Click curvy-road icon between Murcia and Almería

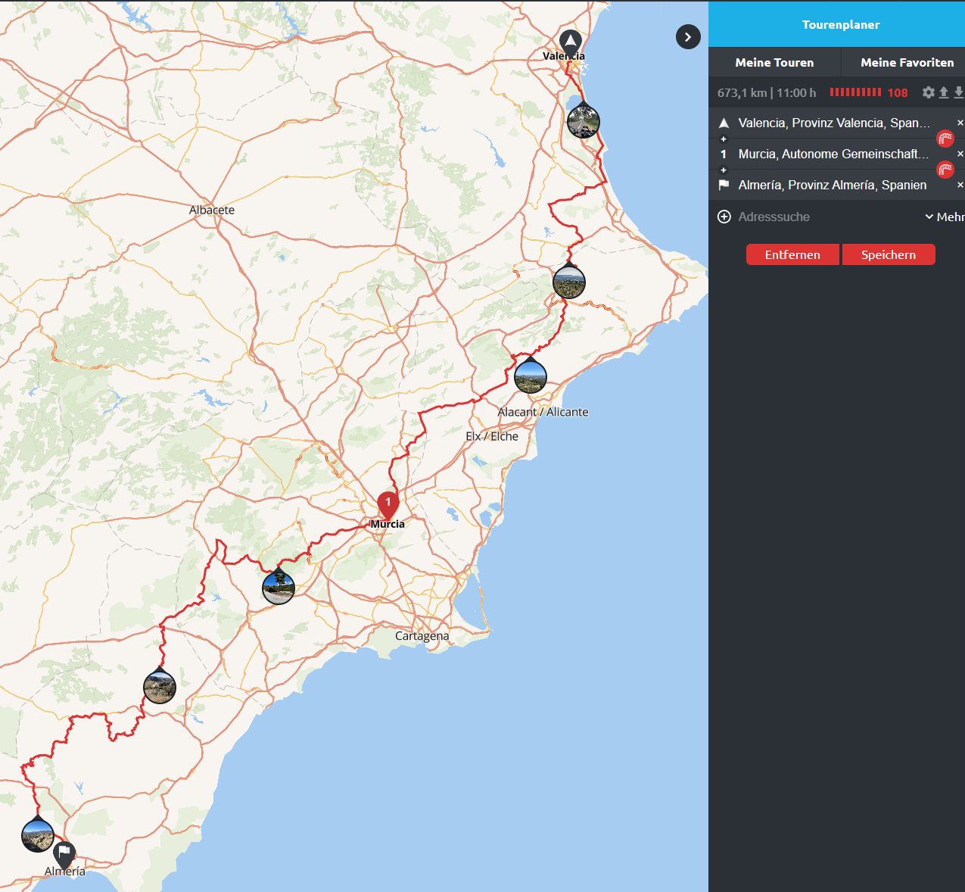coord(945,170)
